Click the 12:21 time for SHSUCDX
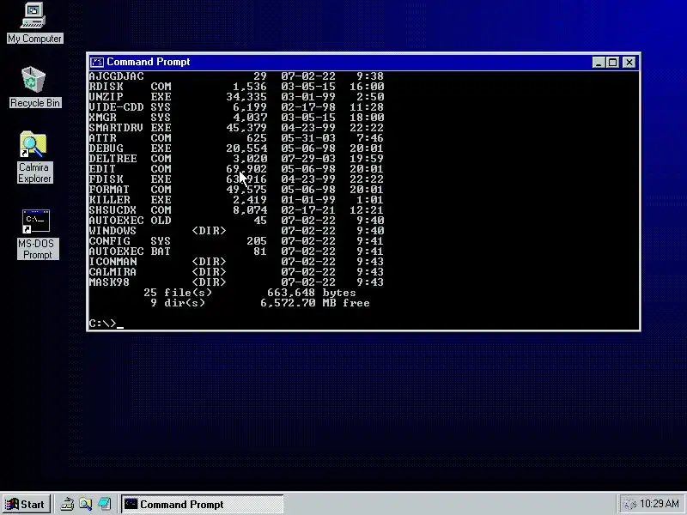 click(367, 209)
